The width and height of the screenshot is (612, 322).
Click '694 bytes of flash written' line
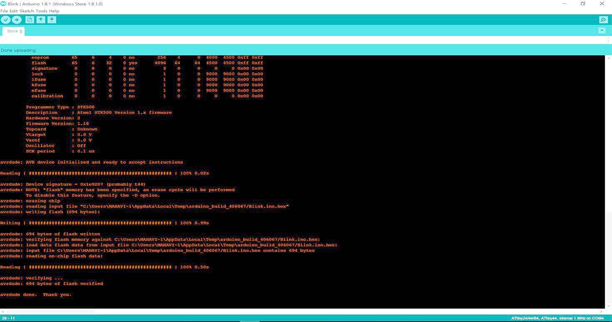click(x=50, y=234)
